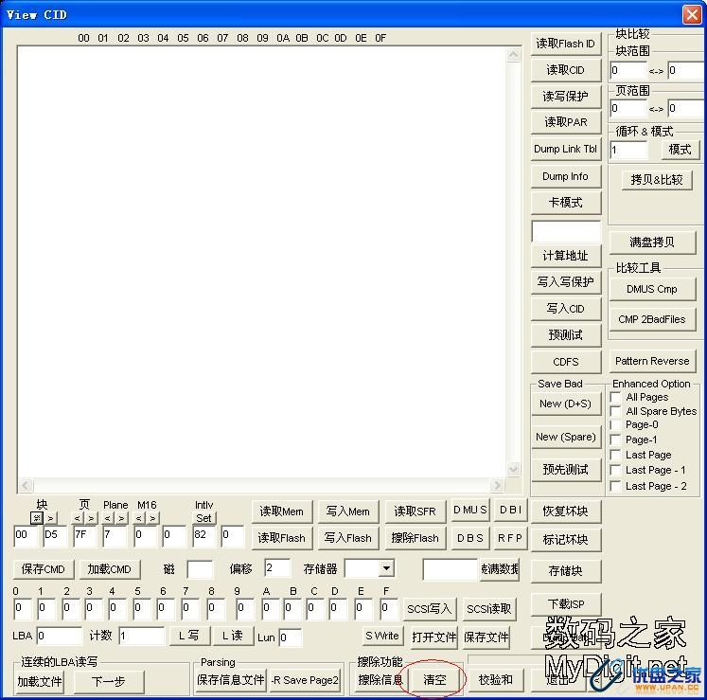Click the 保存CMD button
The height and width of the screenshot is (700, 707).
pos(44,569)
